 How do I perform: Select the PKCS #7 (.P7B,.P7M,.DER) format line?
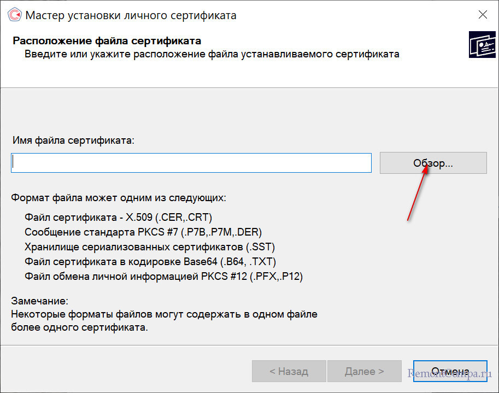pos(144,231)
